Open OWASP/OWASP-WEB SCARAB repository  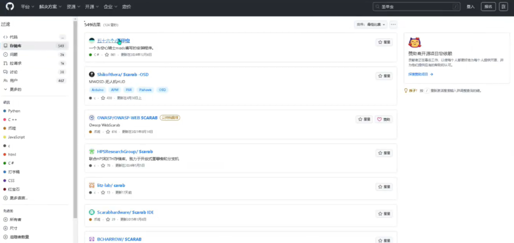[127, 118]
